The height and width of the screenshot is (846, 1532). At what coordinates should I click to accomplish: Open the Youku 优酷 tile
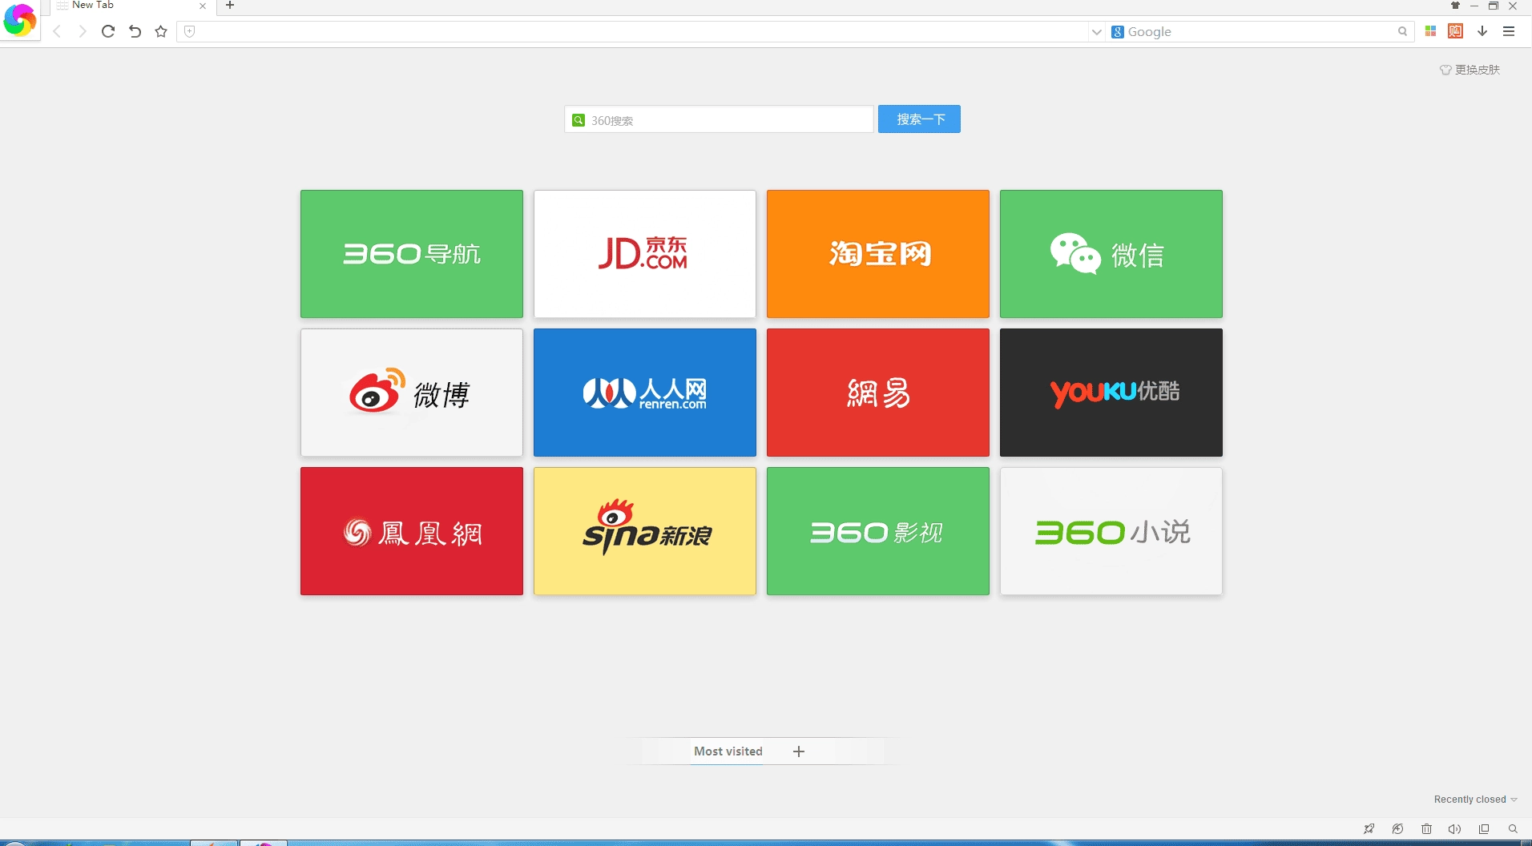click(1111, 393)
